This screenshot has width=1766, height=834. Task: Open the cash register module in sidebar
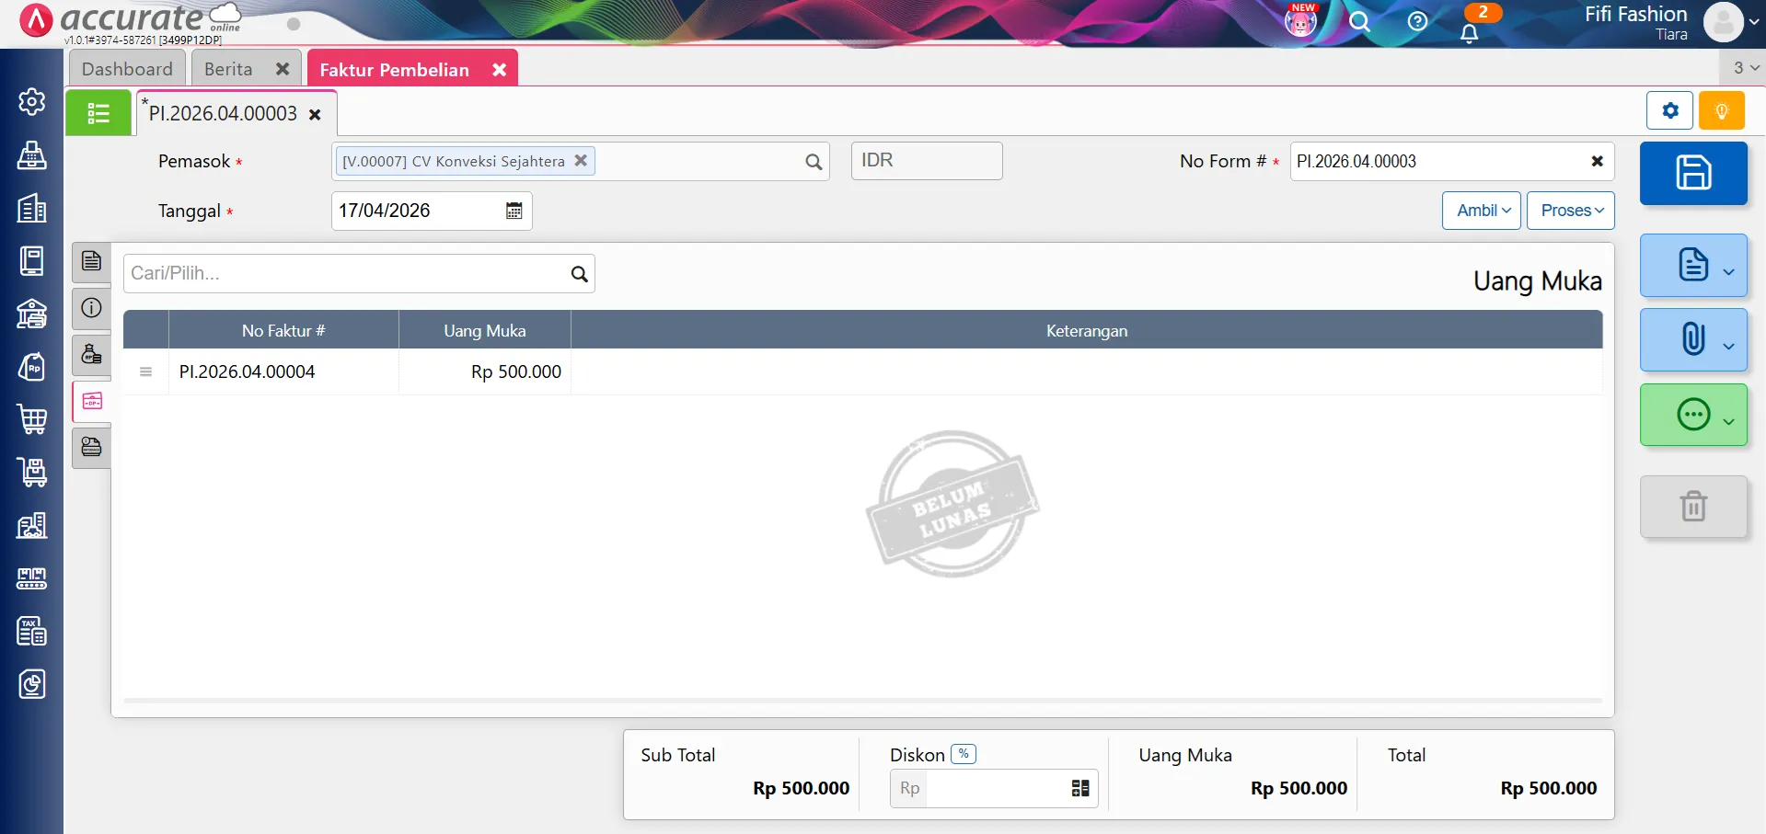coord(32,155)
